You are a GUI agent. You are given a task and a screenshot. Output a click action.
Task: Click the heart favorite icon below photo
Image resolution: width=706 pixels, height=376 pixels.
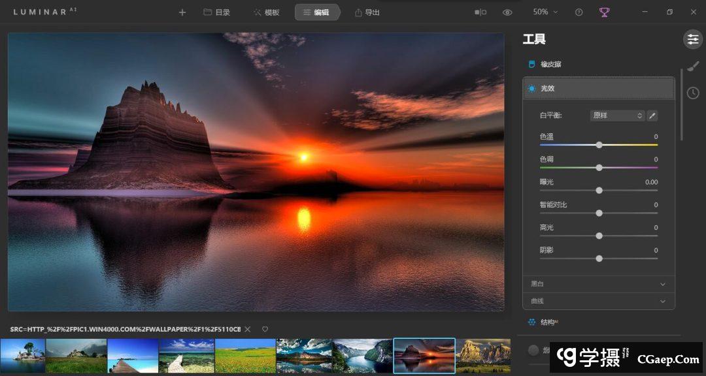265,329
